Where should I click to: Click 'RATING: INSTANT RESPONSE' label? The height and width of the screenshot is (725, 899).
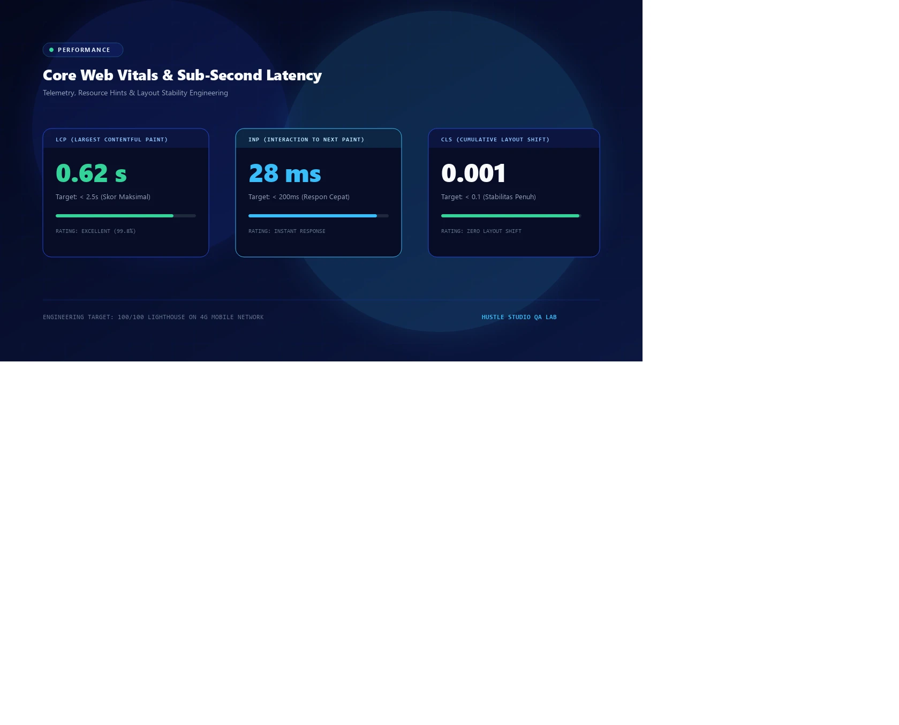287,231
